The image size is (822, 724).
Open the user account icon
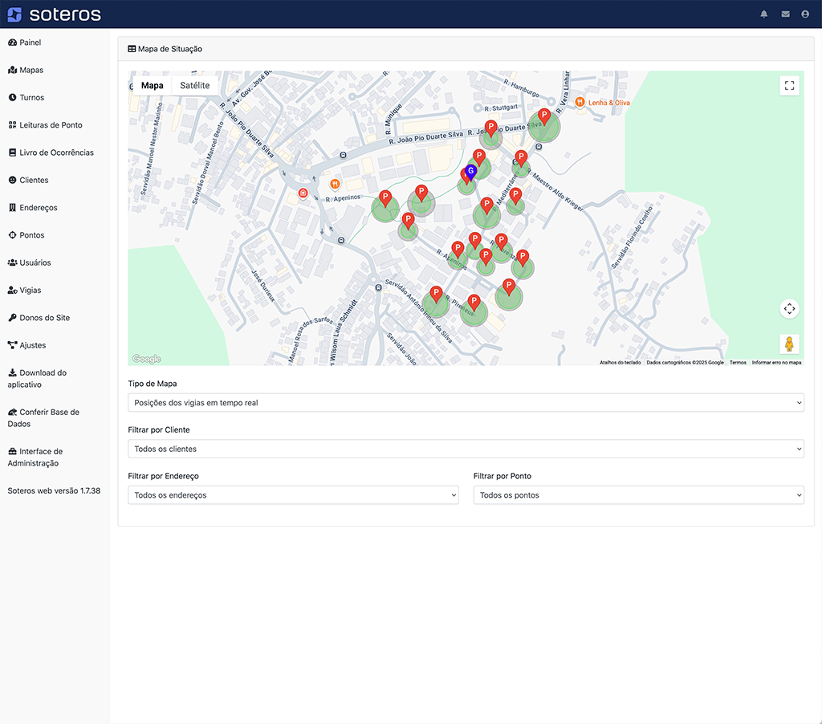point(805,14)
